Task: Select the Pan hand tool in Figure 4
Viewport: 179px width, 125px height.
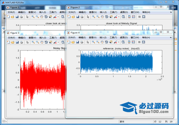Action: tap(102, 42)
